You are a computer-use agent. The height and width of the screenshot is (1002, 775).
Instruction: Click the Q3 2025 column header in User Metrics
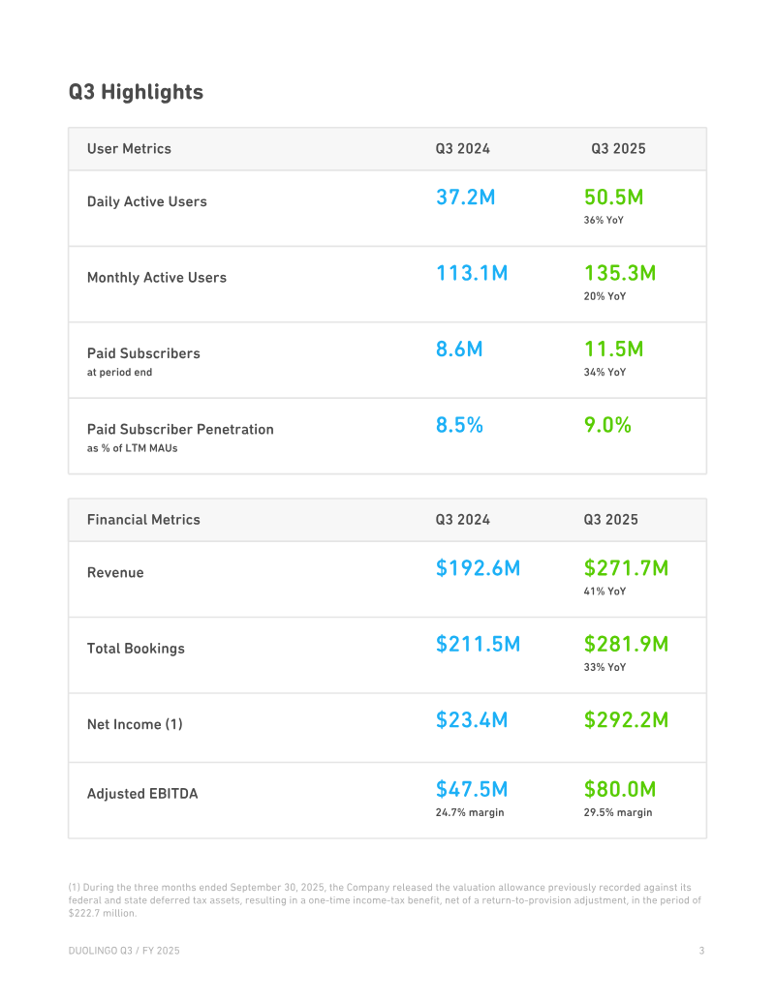pos(618,148)
